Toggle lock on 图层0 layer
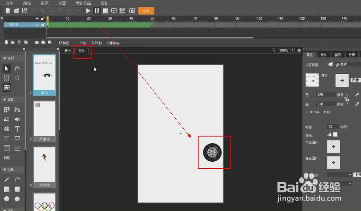361x211 pixels. tap(43, 25)
